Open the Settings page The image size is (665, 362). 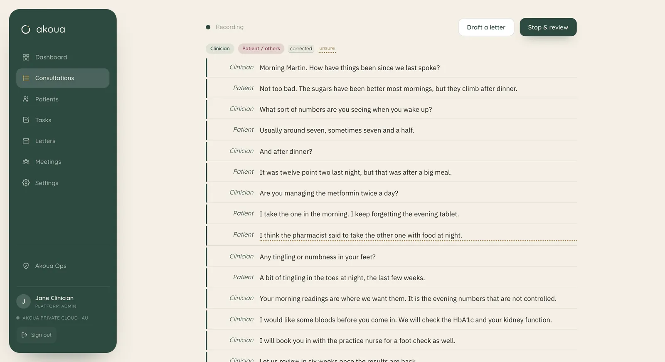pos(63,182)
